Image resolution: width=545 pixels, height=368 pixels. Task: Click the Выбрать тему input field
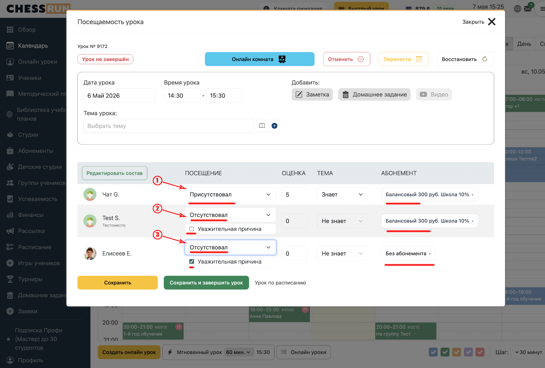coord(169,126)
